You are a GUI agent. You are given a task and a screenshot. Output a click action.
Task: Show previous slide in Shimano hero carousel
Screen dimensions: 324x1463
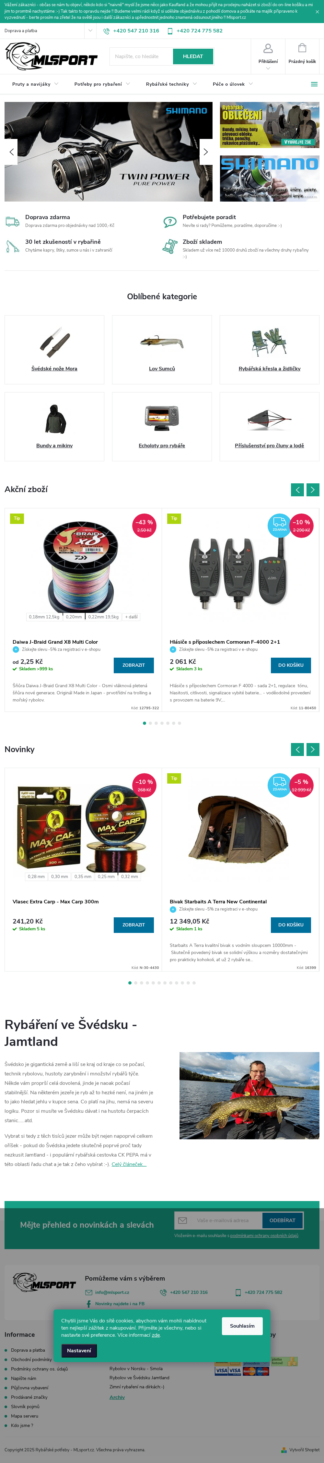[11, 152]
